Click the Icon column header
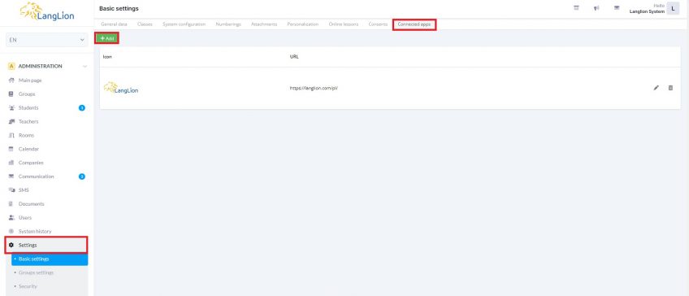This screenshot has height=296, width=689. pyautogui.click(x=107, y=57)
